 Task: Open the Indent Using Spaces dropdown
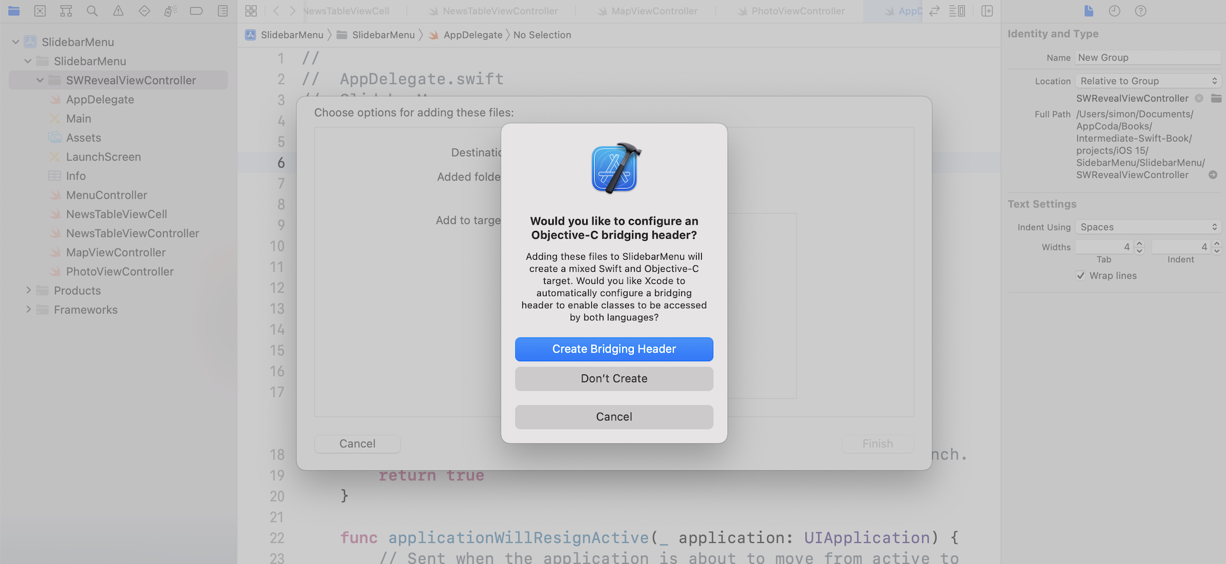click(x=1148, y=227)
